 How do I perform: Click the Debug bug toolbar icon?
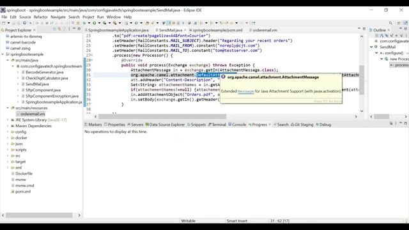click(84, 23)
